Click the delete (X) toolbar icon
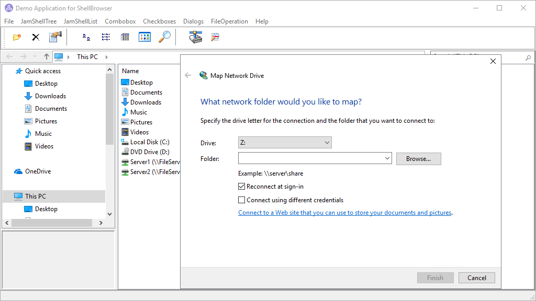 pos(35,37)
